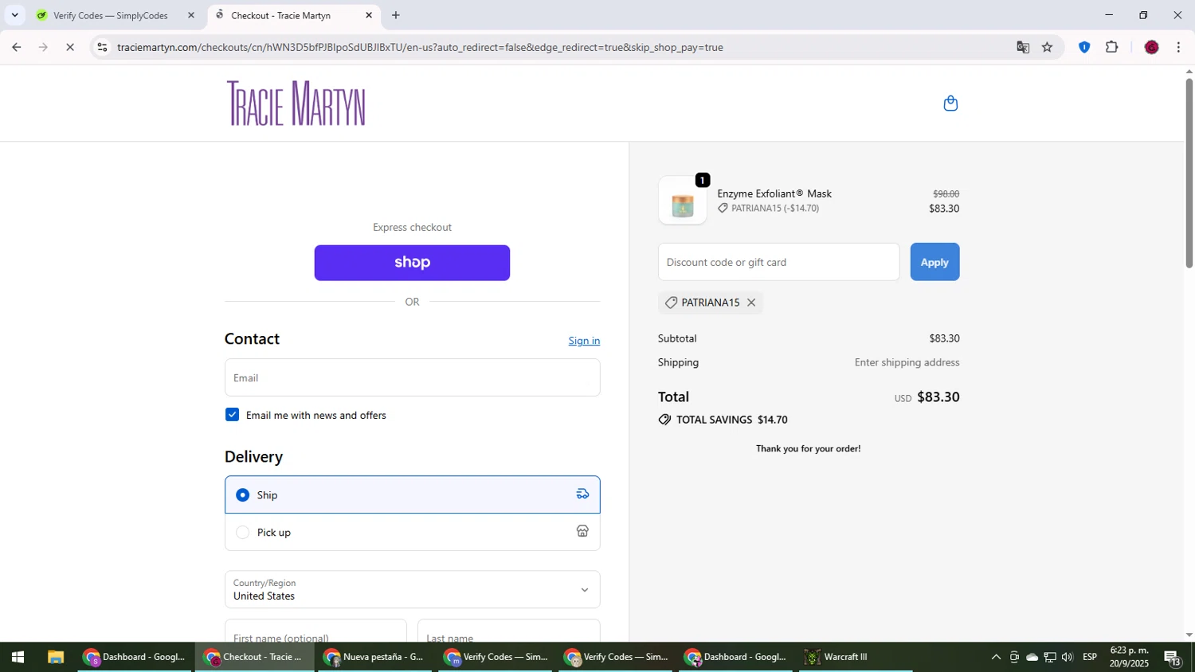Show hidden system tray icons
This screenshot has width=1195, height=672.
pos(995,657)
